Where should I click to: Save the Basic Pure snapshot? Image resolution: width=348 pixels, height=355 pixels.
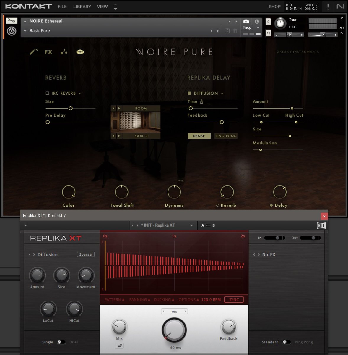(x=227, y=31)
